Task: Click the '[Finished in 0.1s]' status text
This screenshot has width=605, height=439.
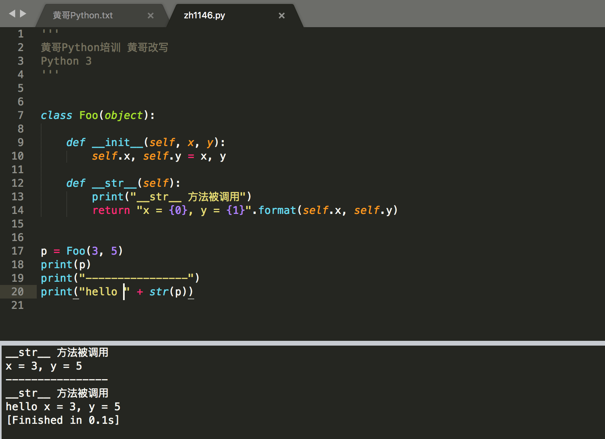Action: 63,420
